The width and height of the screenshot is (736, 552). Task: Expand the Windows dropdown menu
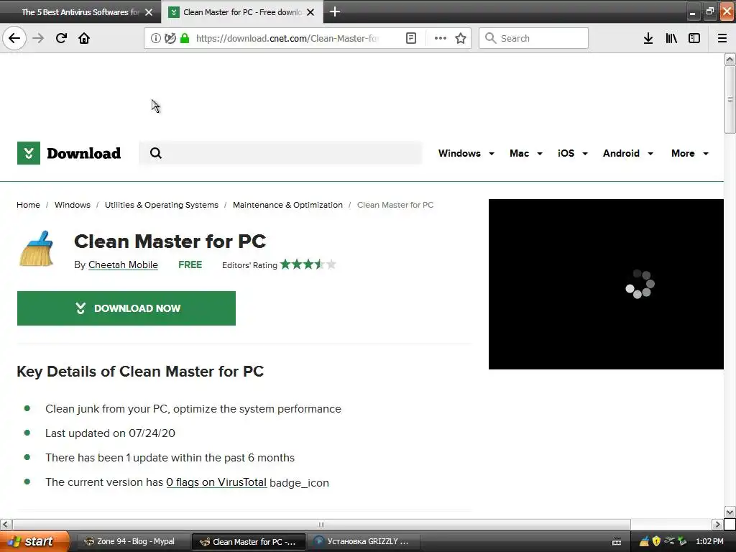click(x=466, y=154)
